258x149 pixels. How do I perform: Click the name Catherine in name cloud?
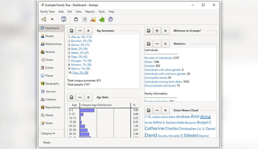154,129
